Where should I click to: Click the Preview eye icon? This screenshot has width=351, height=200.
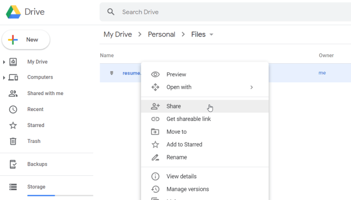pos(155,75)
